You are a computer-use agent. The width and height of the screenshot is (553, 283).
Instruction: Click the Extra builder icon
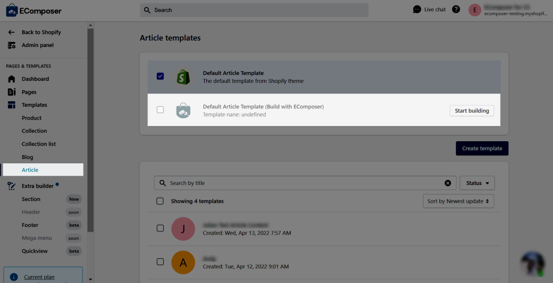(x=12, y=186)
